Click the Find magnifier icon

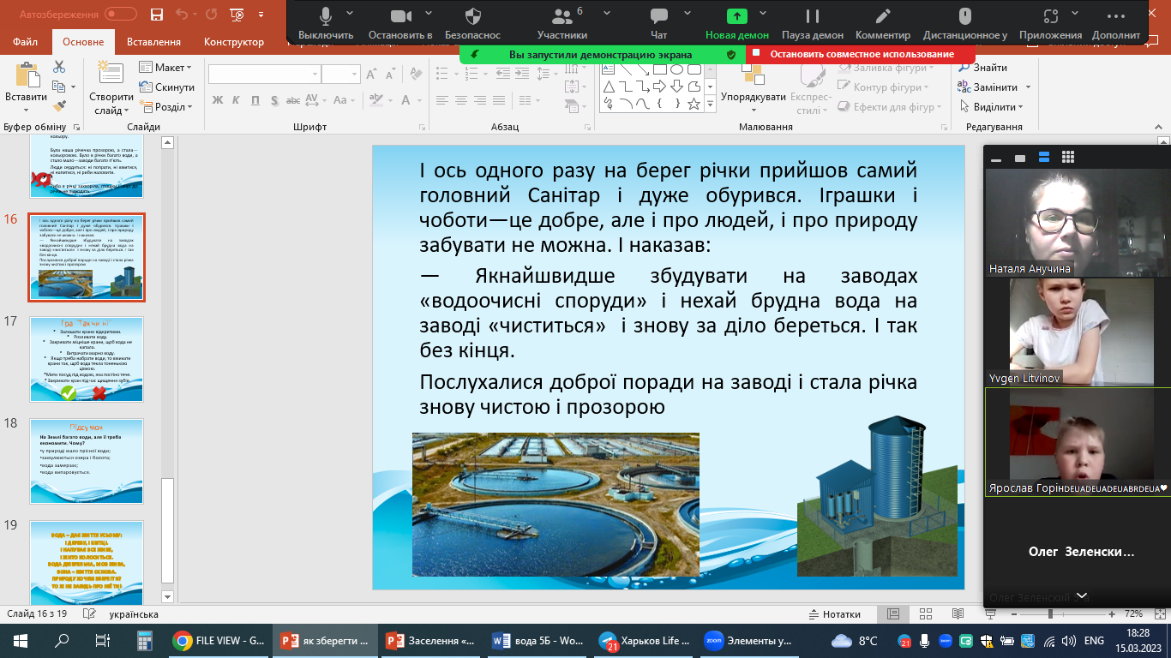pos(964,68)
